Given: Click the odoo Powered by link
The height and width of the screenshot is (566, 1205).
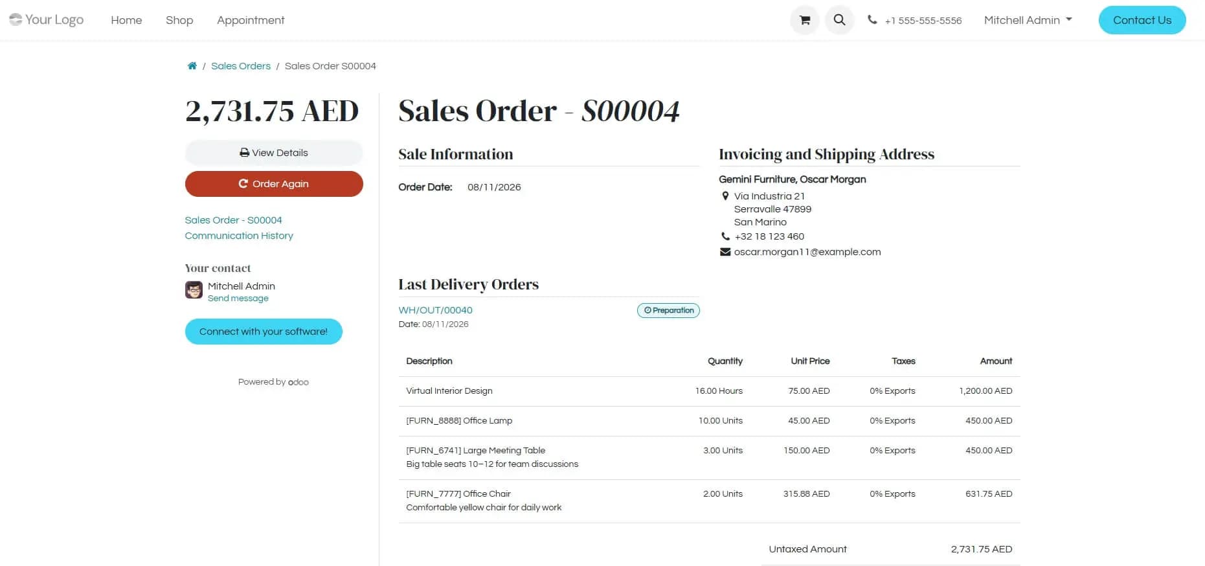Looking at the screenshot, I should pyautogui.click(x=298, y=382).
